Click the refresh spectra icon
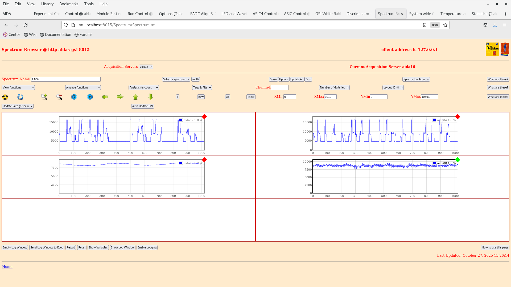511x287 pixels. [x=20, y=97]
